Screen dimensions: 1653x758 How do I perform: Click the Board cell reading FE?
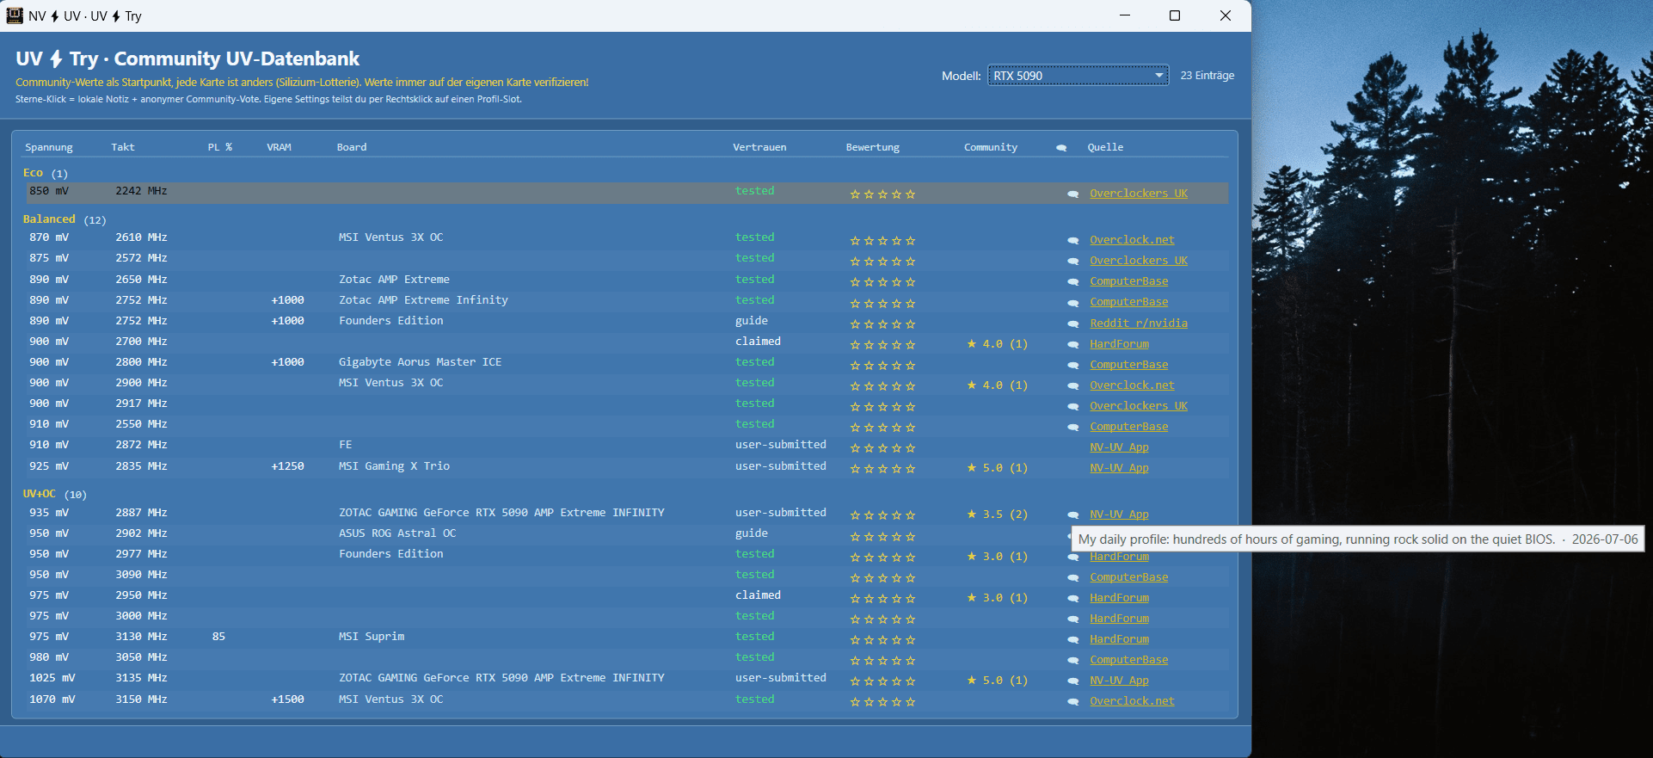(x=345, y=445)
